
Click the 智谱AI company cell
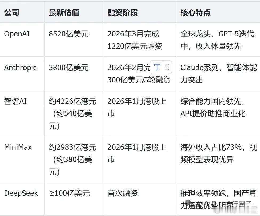pos(15,101)
